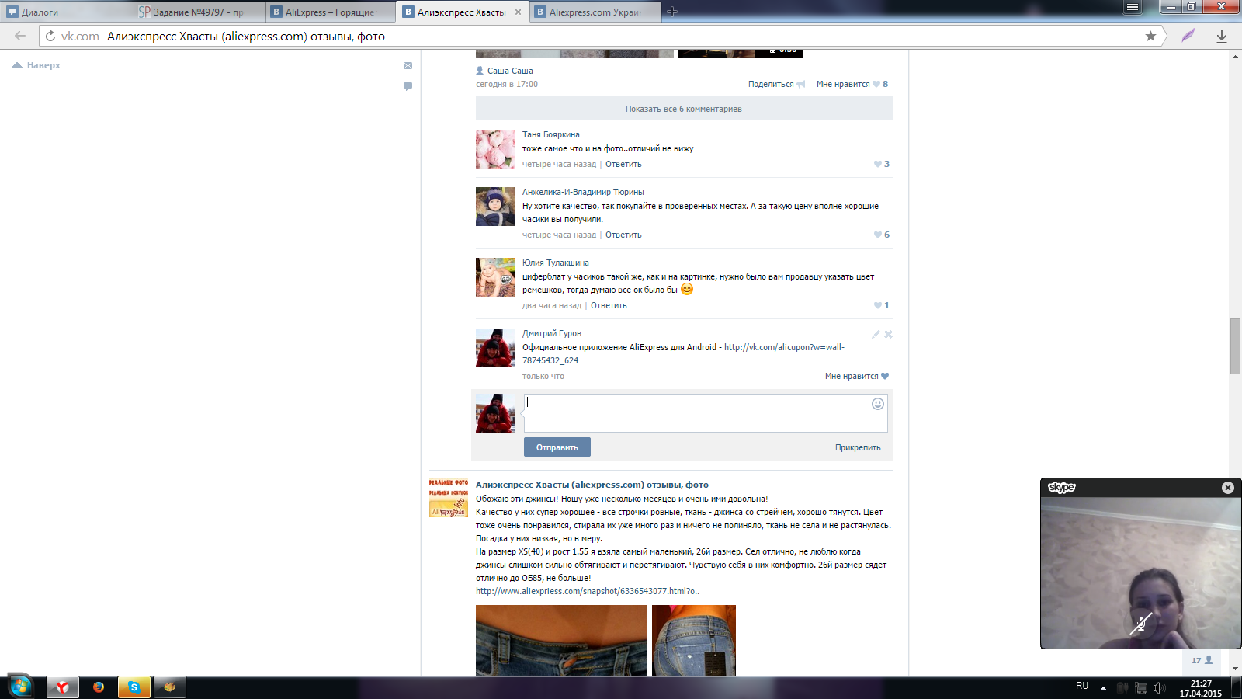Click the volume speaker icon in system tray

1159,687
